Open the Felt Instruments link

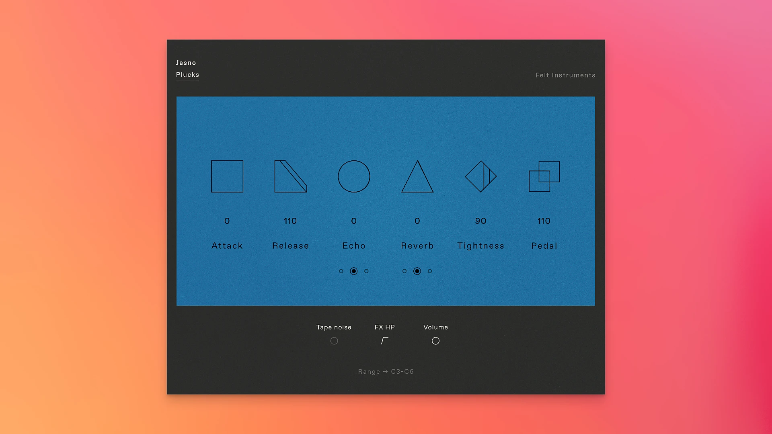[565, 75]
